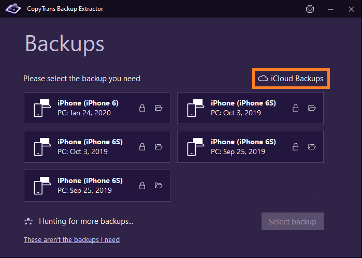Click the CopyTrans Backup Extractor logo icon
362x258 pixels.
coord(13,9)
